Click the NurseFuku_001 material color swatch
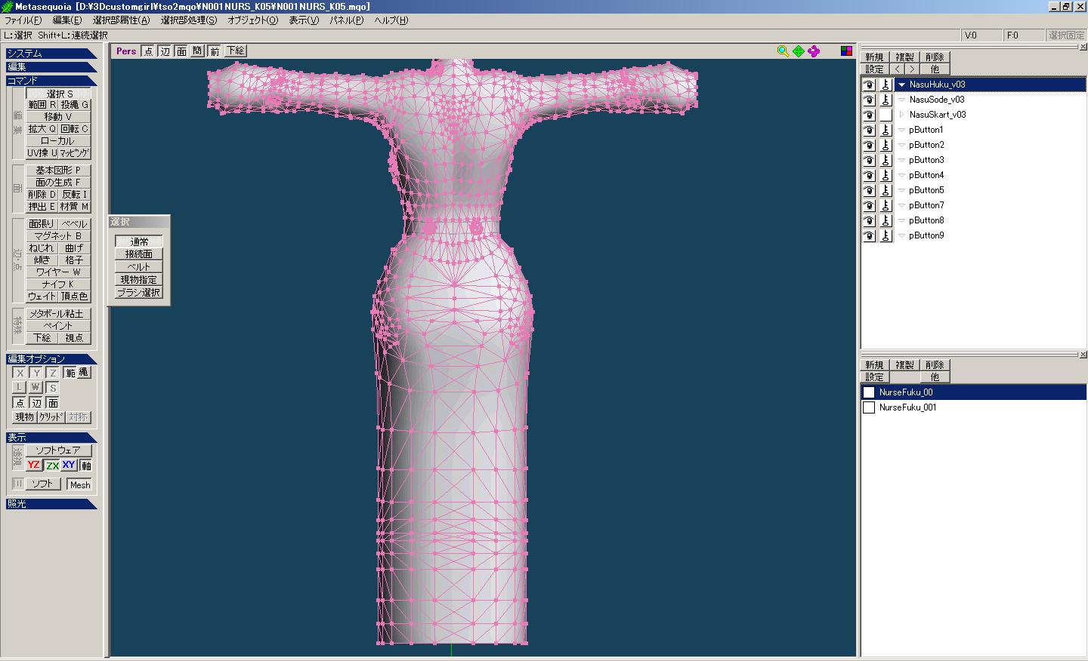 pos(869,407)
